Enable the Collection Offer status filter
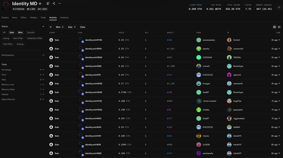 click(35, 38)
